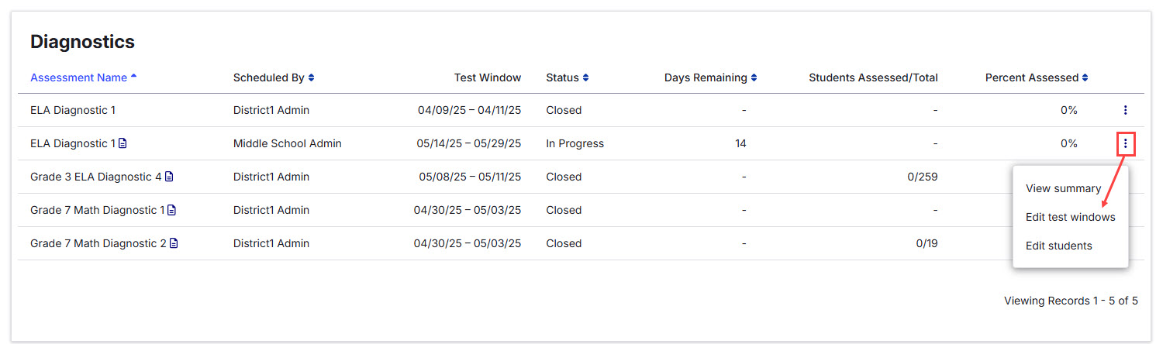Click the Test Window column header
This screenshot has width=1156, height=344.
488,77
